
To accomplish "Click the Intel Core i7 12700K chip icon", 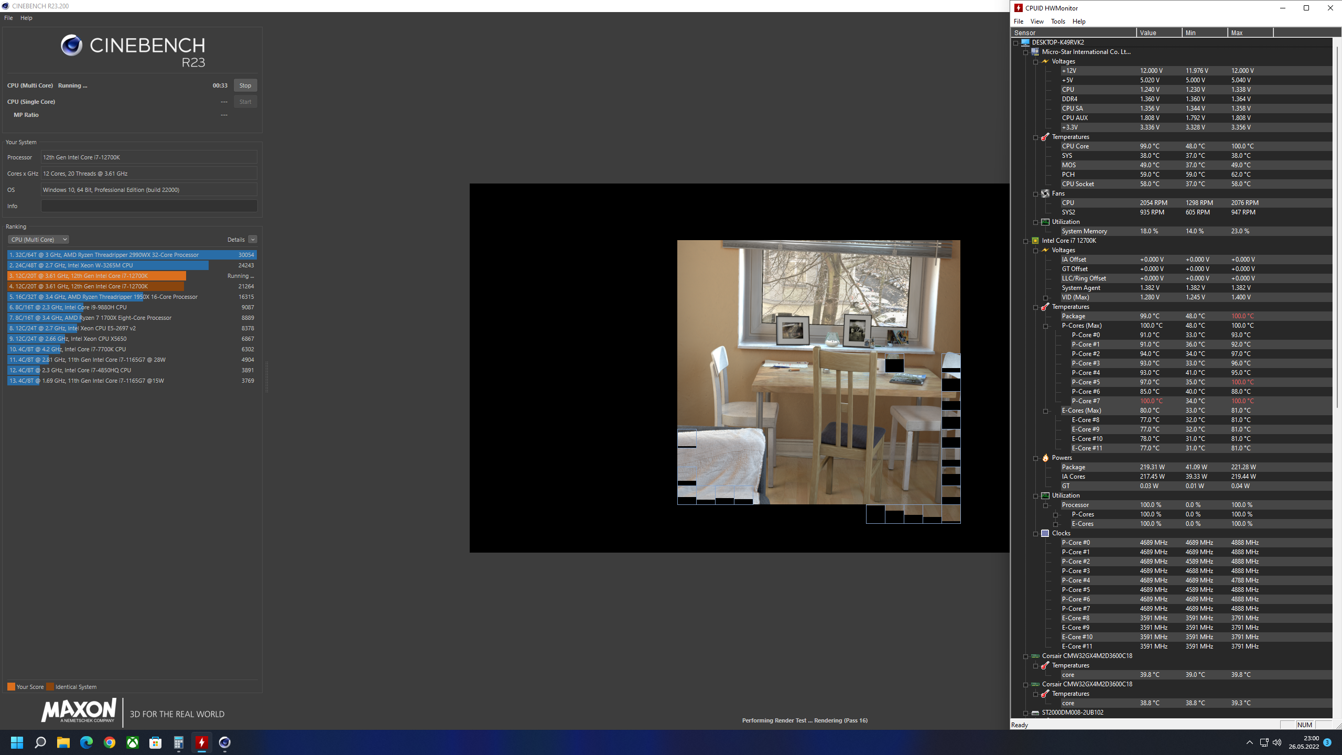I will coord(1035,241).
